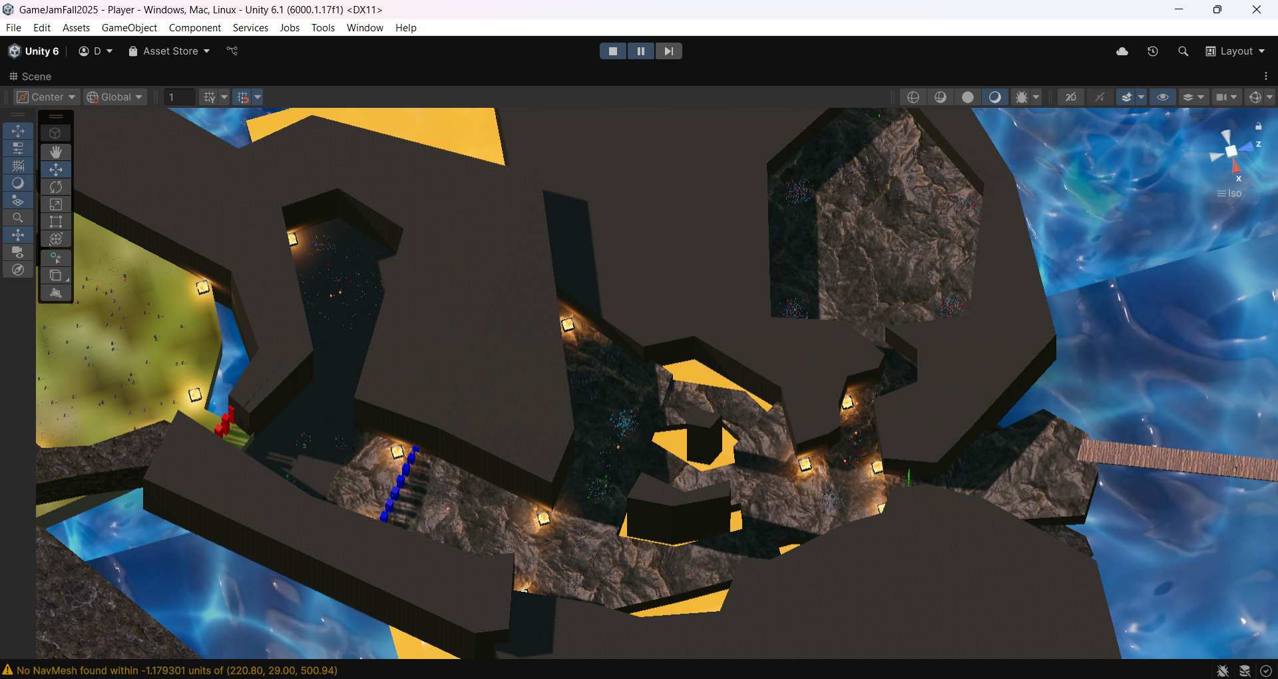Click the snap increment value field
The width and height of the screenshot is (1278, 679).
(x=180, y=97)
